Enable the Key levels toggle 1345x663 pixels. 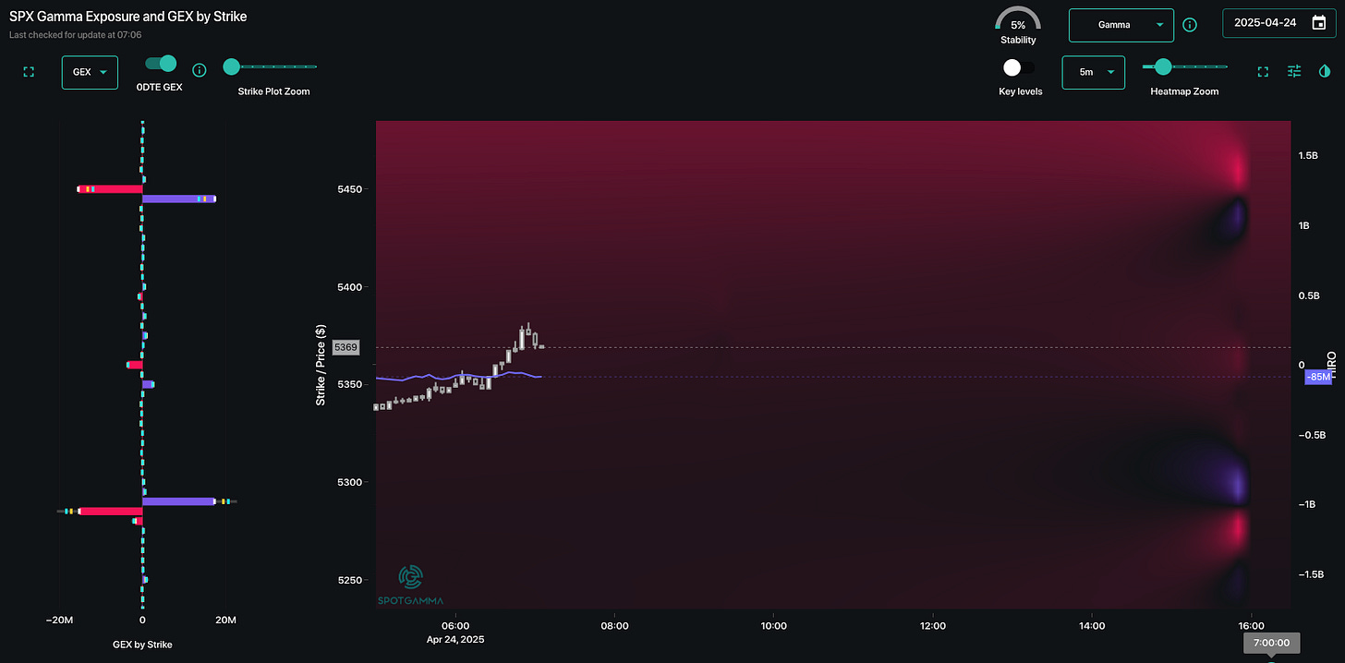(1018, 67)
